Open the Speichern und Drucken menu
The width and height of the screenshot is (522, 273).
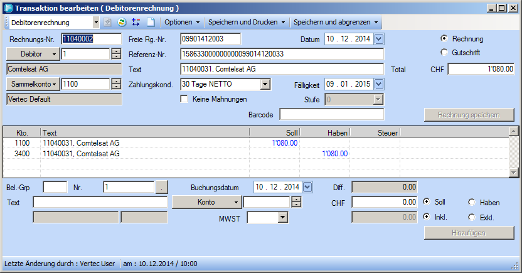pos(246,23)
